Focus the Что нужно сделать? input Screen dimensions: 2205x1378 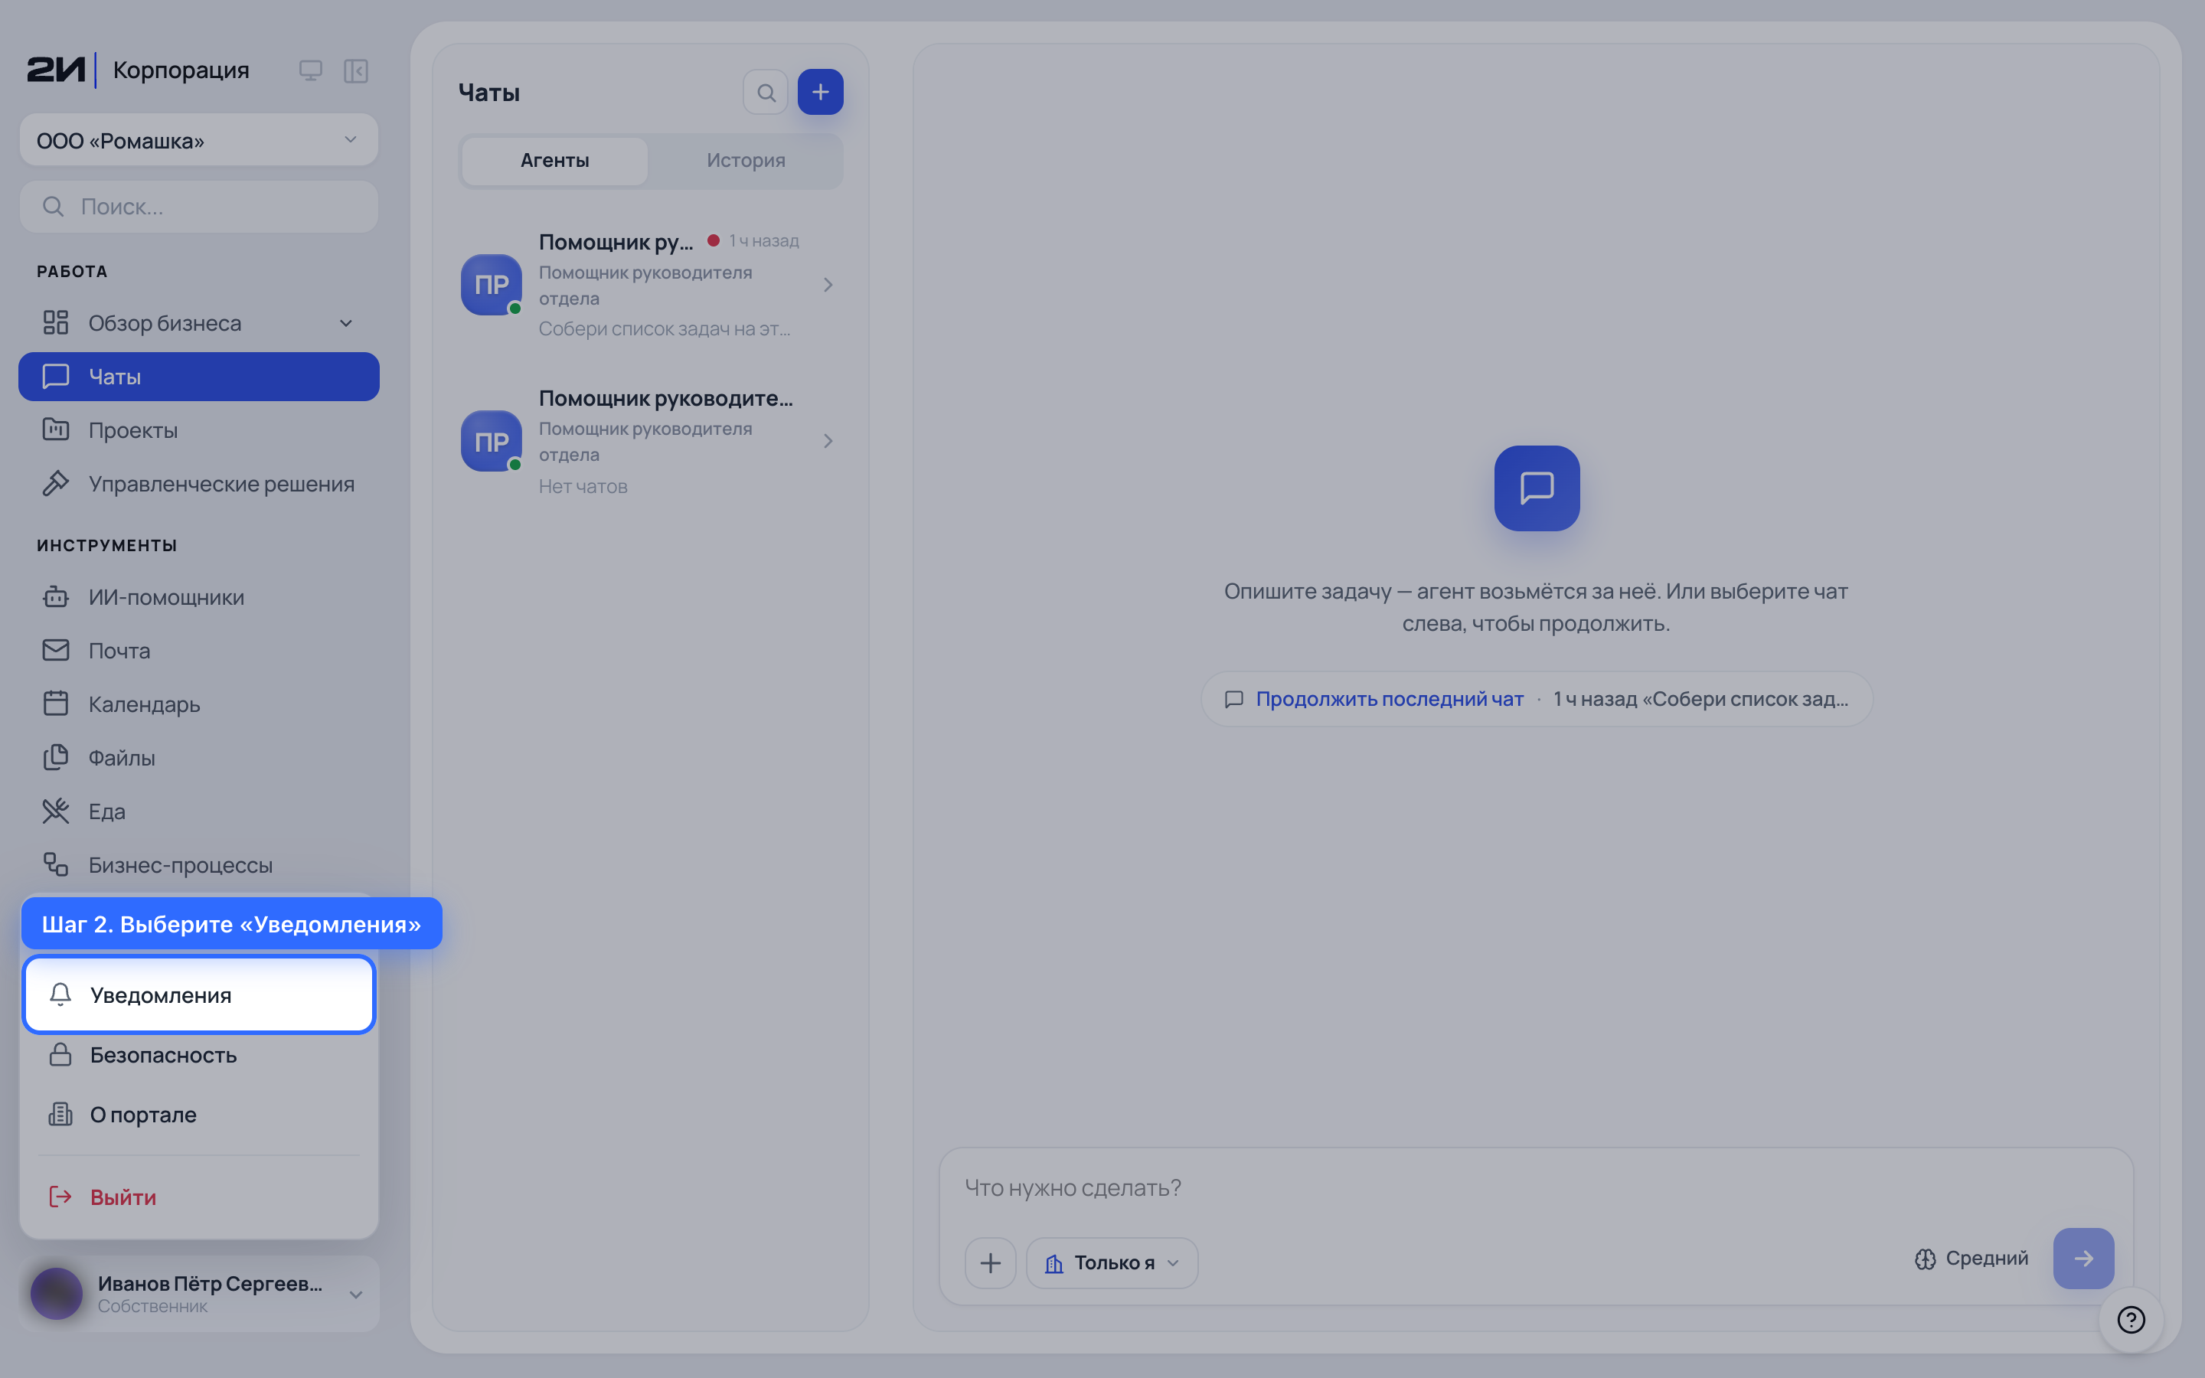pyautogui.click(x=1536, y=1187)
